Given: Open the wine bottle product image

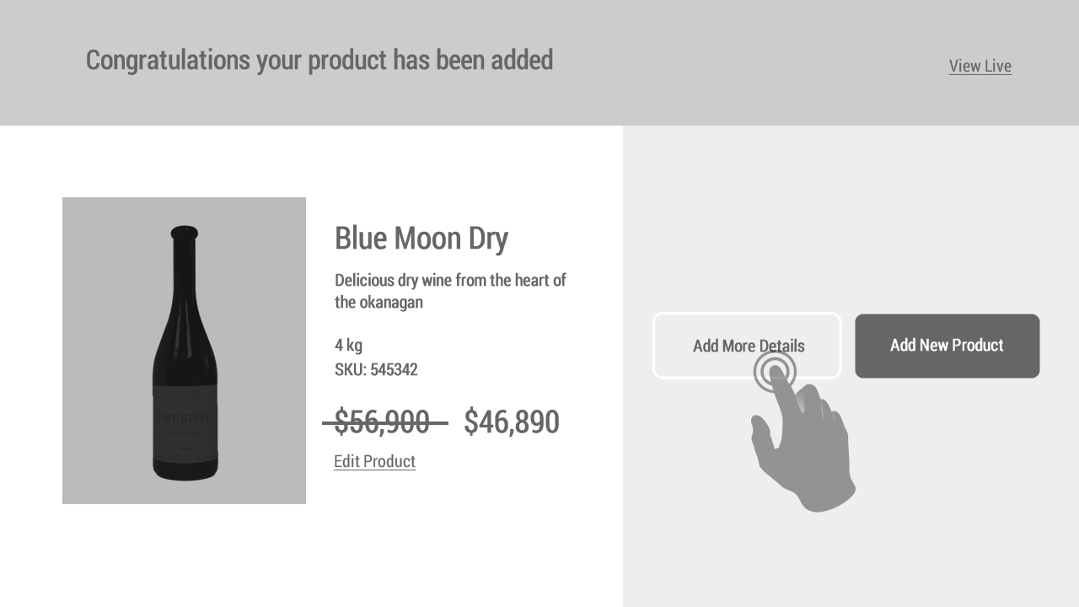Looking at the screenshot, I should pos(184,350).
